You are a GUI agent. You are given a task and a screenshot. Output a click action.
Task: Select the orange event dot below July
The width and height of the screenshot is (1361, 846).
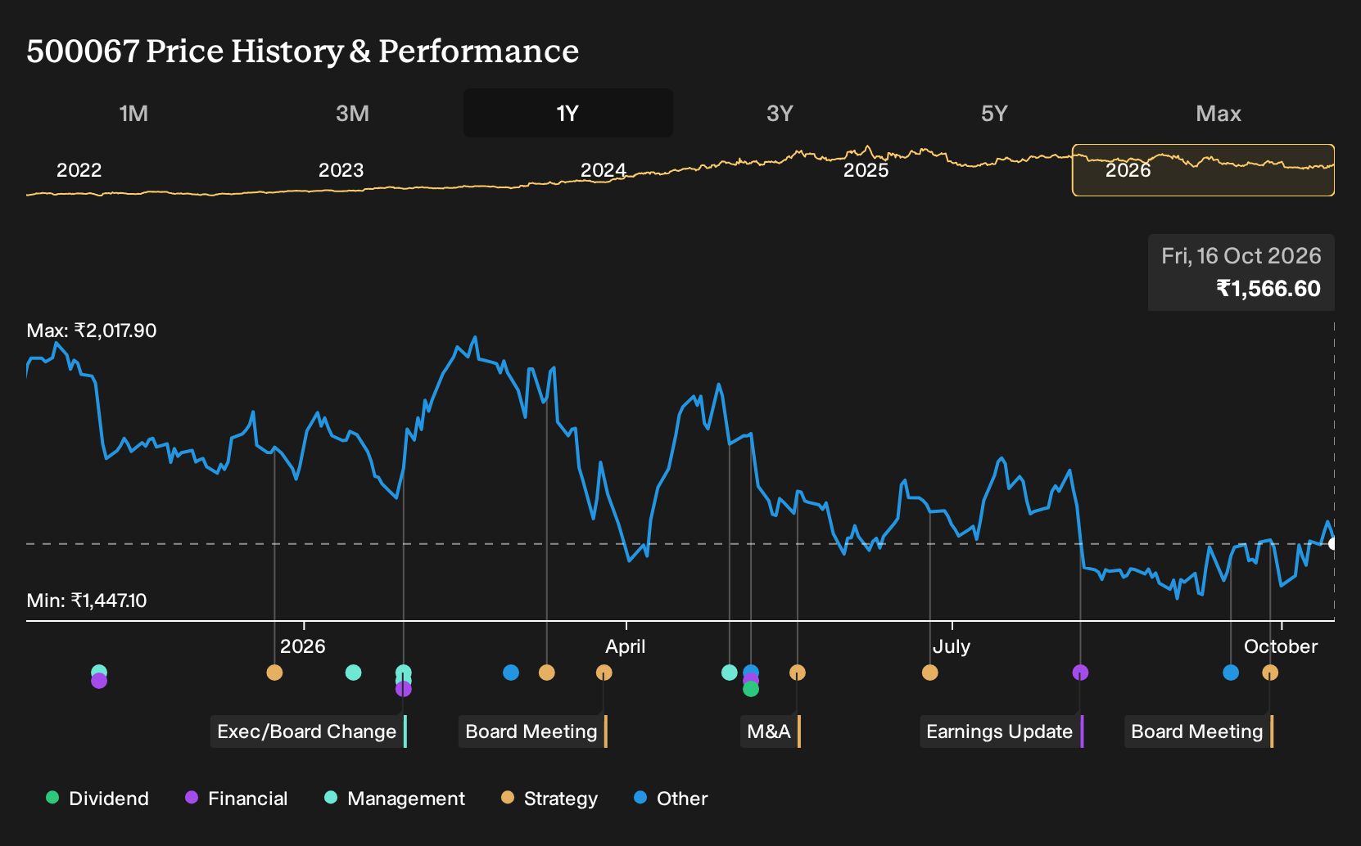[x=929, y=673]
